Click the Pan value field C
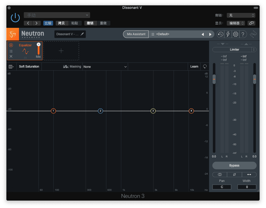This screenshot has height=208, width=266. pyautogui.click(x=222, y=187)
